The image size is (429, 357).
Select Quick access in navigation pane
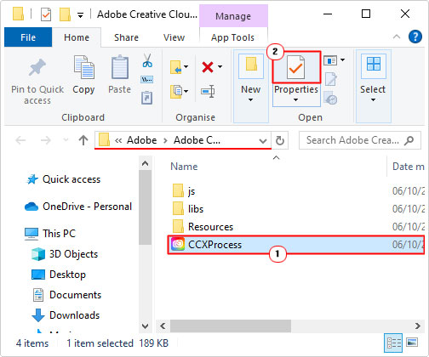(x=71, y=179)
